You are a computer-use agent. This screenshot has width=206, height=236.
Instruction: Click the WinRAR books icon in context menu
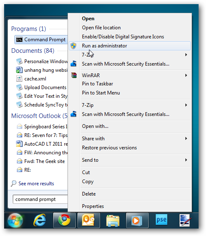pyautogui.click(x=74, y=75)
